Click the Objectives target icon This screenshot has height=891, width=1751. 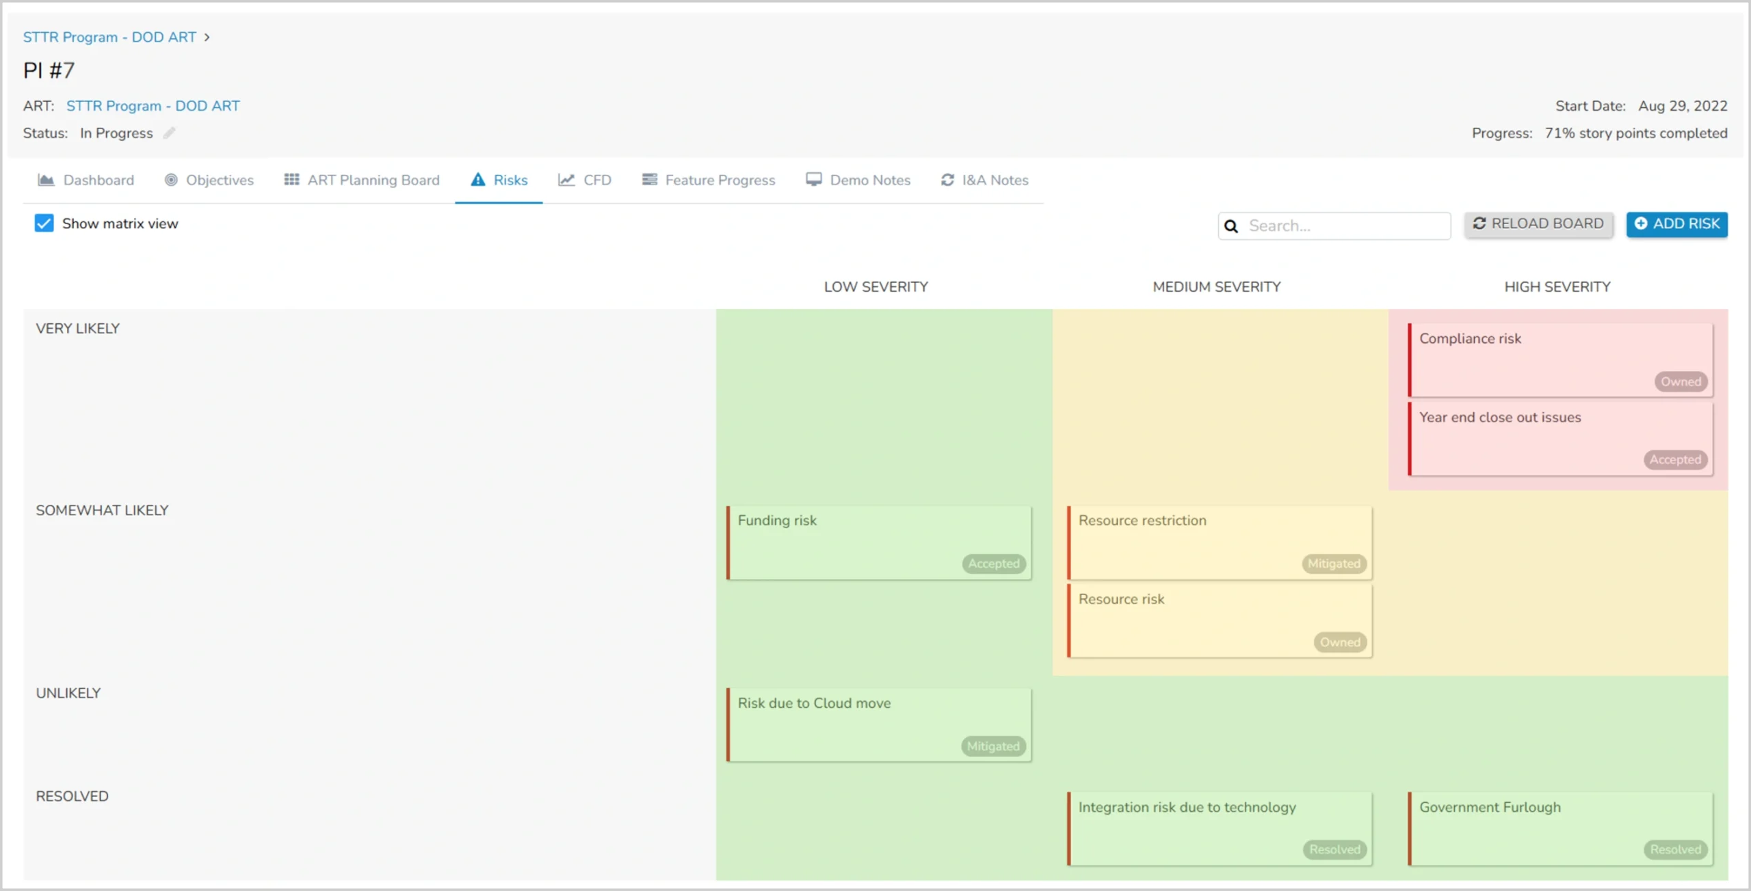tap(171, 180)
